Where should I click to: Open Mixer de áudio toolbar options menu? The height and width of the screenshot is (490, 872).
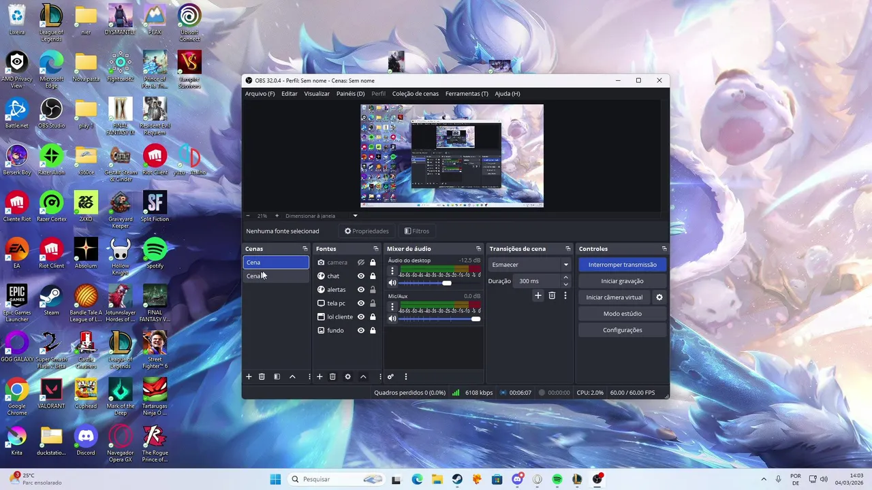[x=405, y=376]
